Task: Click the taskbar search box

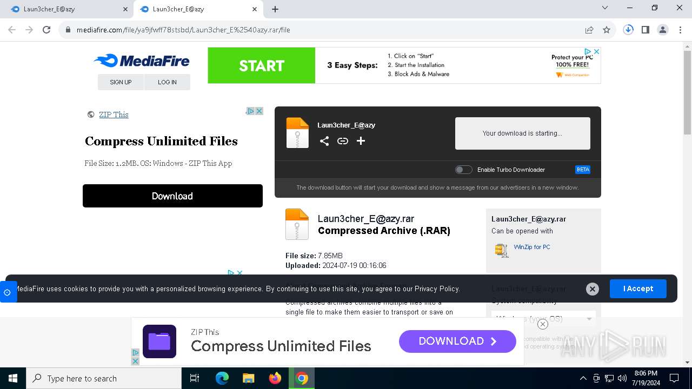Action: pyautogui.click(x=104, y=378)
